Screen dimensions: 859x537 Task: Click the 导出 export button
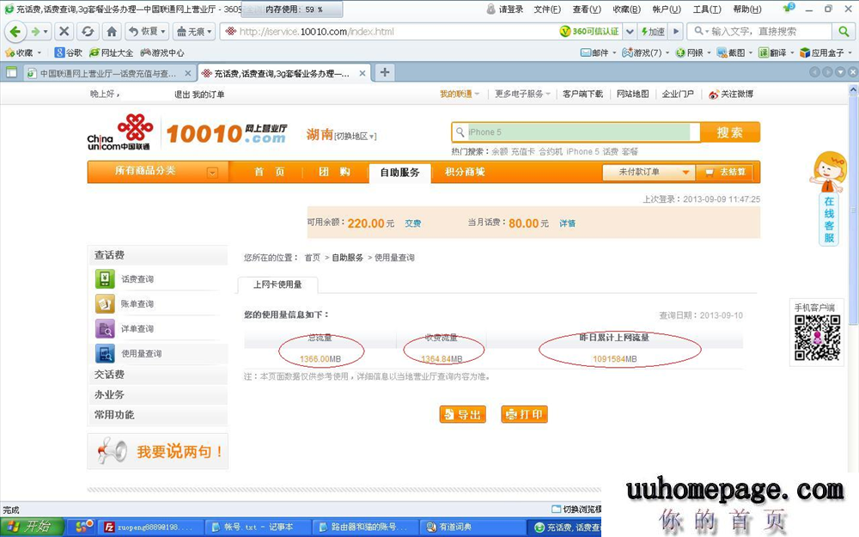coord(463,415)
